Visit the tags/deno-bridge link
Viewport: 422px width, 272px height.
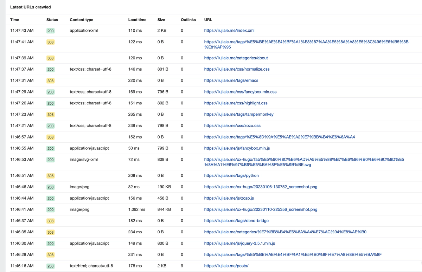[236, 221]
